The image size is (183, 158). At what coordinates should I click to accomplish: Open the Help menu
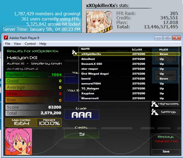(43, 44)
